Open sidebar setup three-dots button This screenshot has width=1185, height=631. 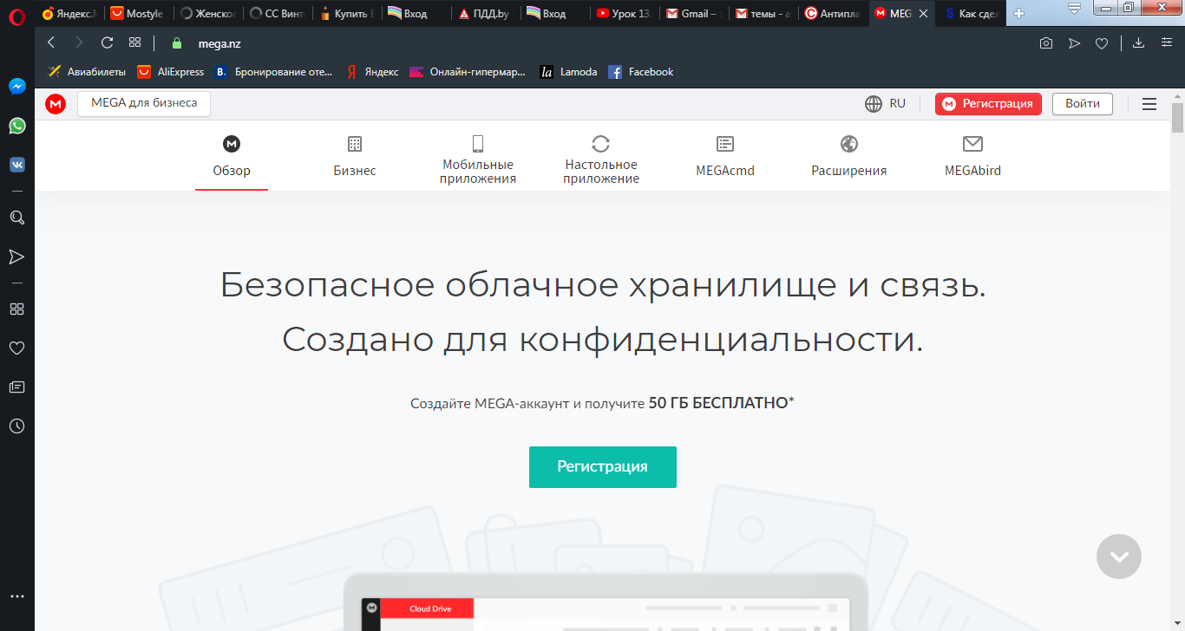pos(16,596)
